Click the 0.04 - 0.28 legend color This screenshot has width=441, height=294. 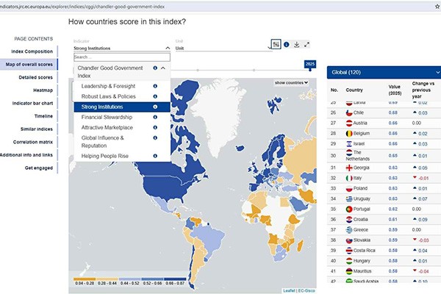(x=85, y=279)
